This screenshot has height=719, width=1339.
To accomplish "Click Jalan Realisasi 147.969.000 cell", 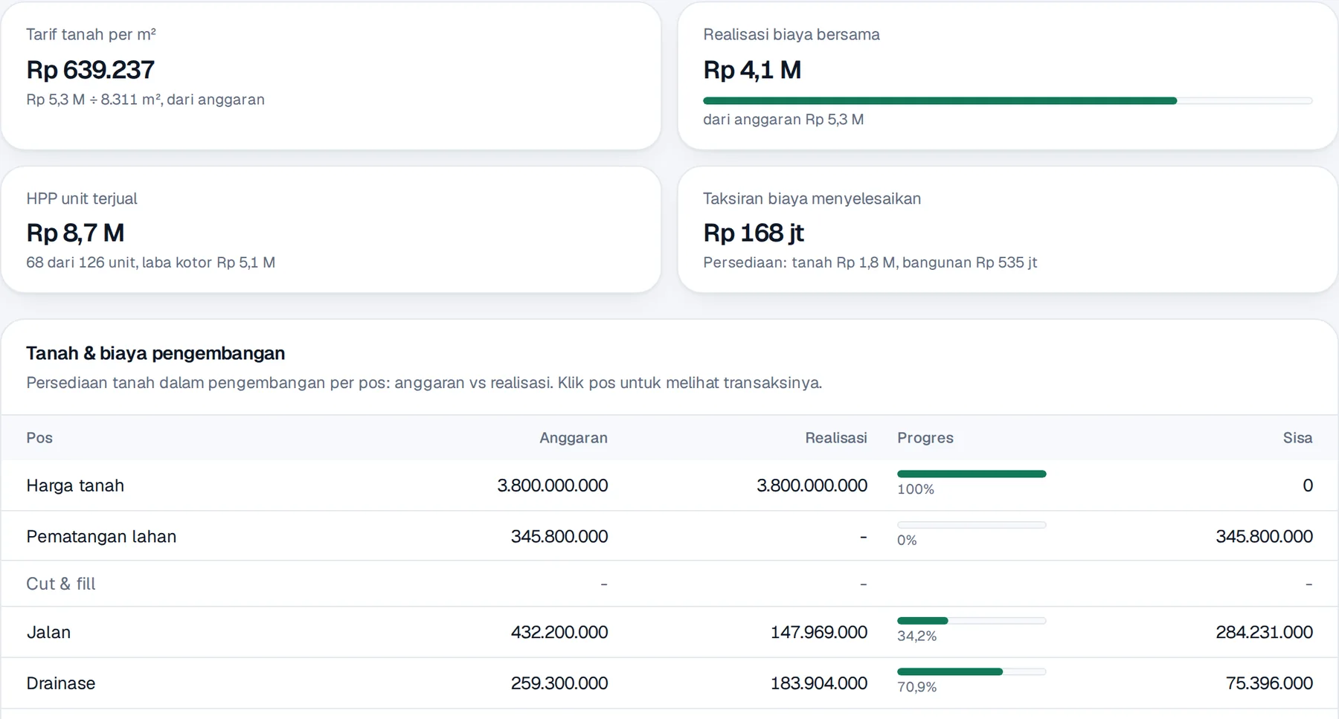I will coord(819,632).
